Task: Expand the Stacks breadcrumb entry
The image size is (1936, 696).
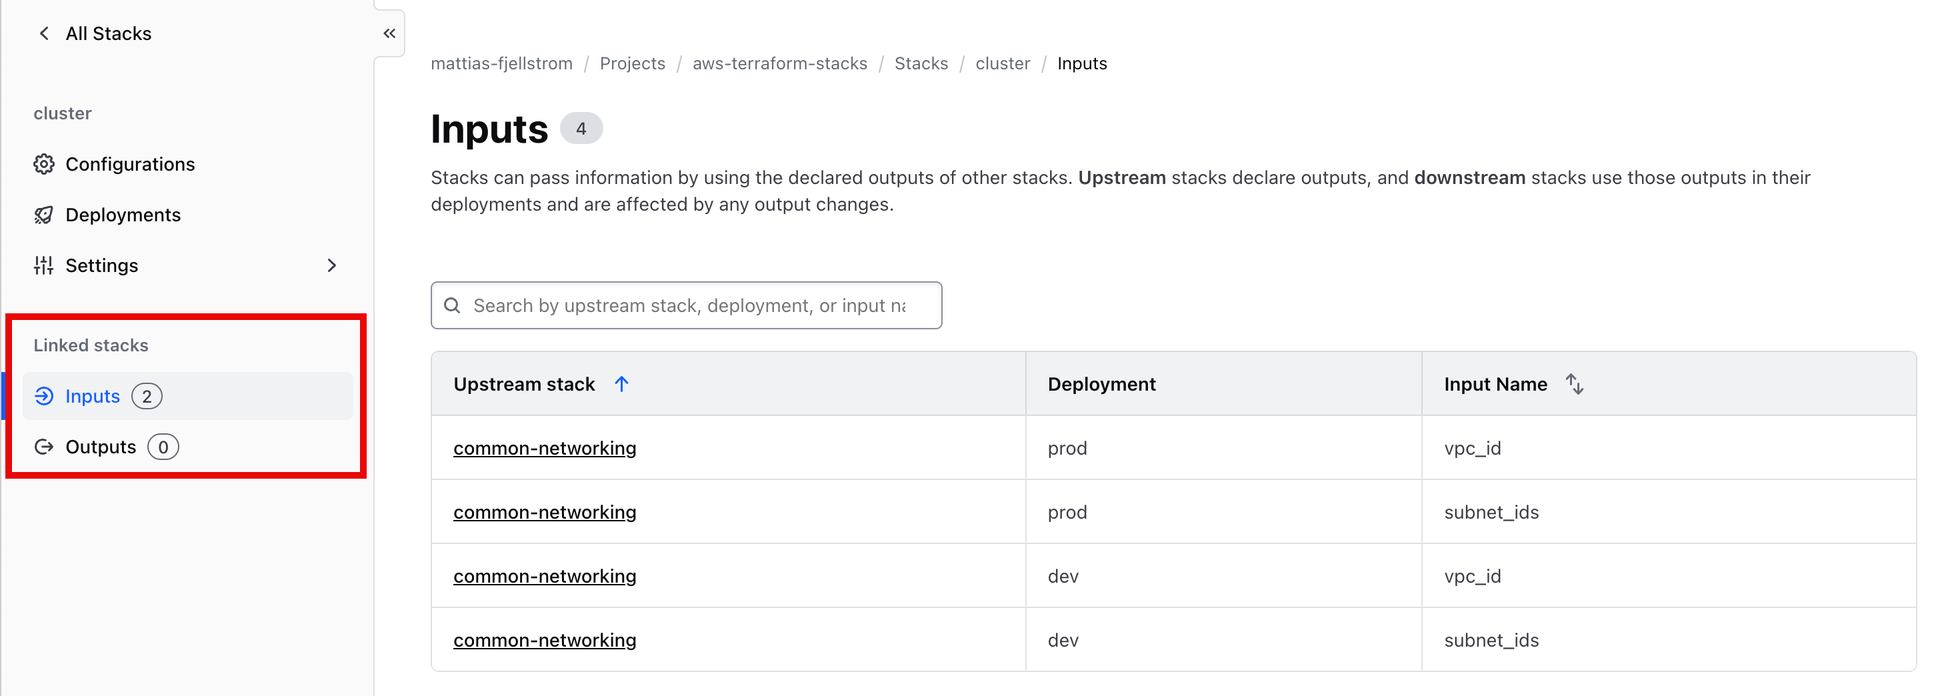Action: 921,63
